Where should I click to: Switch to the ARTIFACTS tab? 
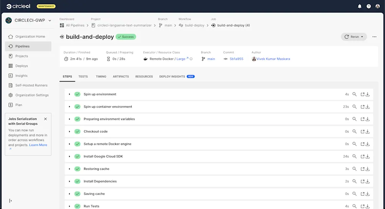click(x=121, y=77)
